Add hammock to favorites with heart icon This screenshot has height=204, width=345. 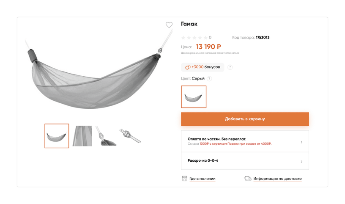pos(169,25)
